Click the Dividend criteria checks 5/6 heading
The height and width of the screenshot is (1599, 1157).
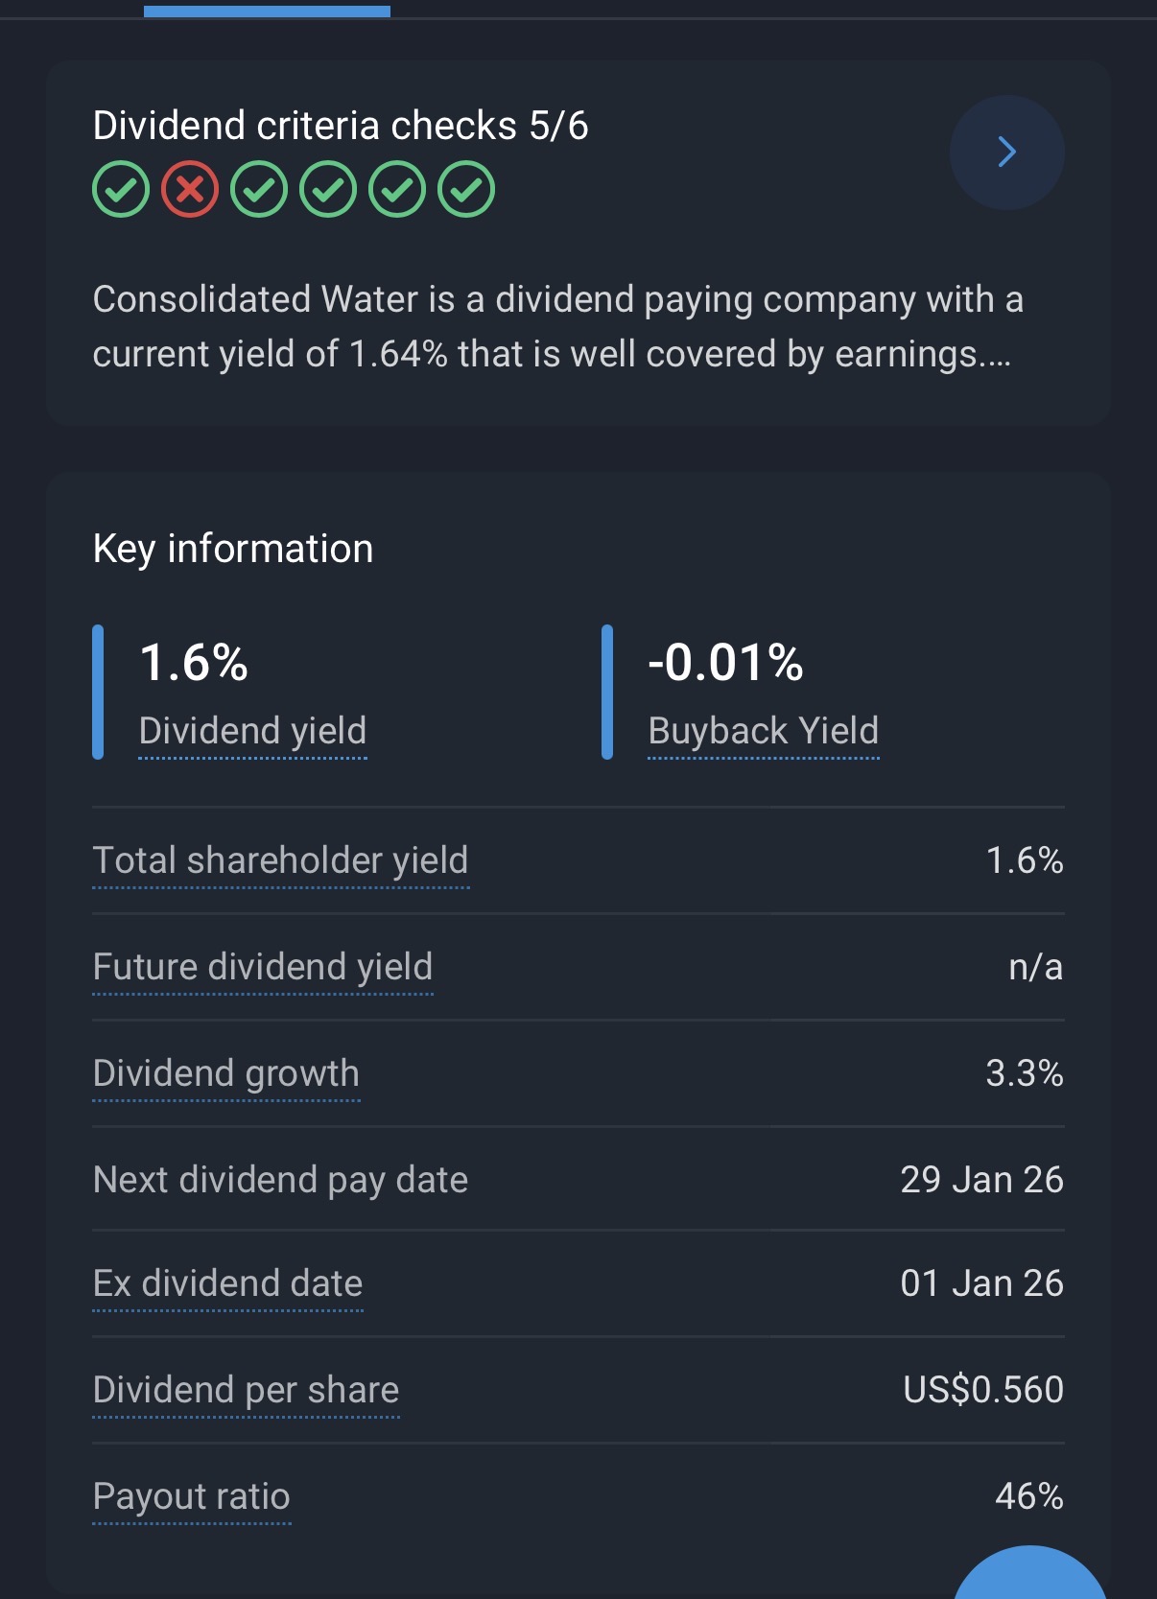click(x=340, y=126)
